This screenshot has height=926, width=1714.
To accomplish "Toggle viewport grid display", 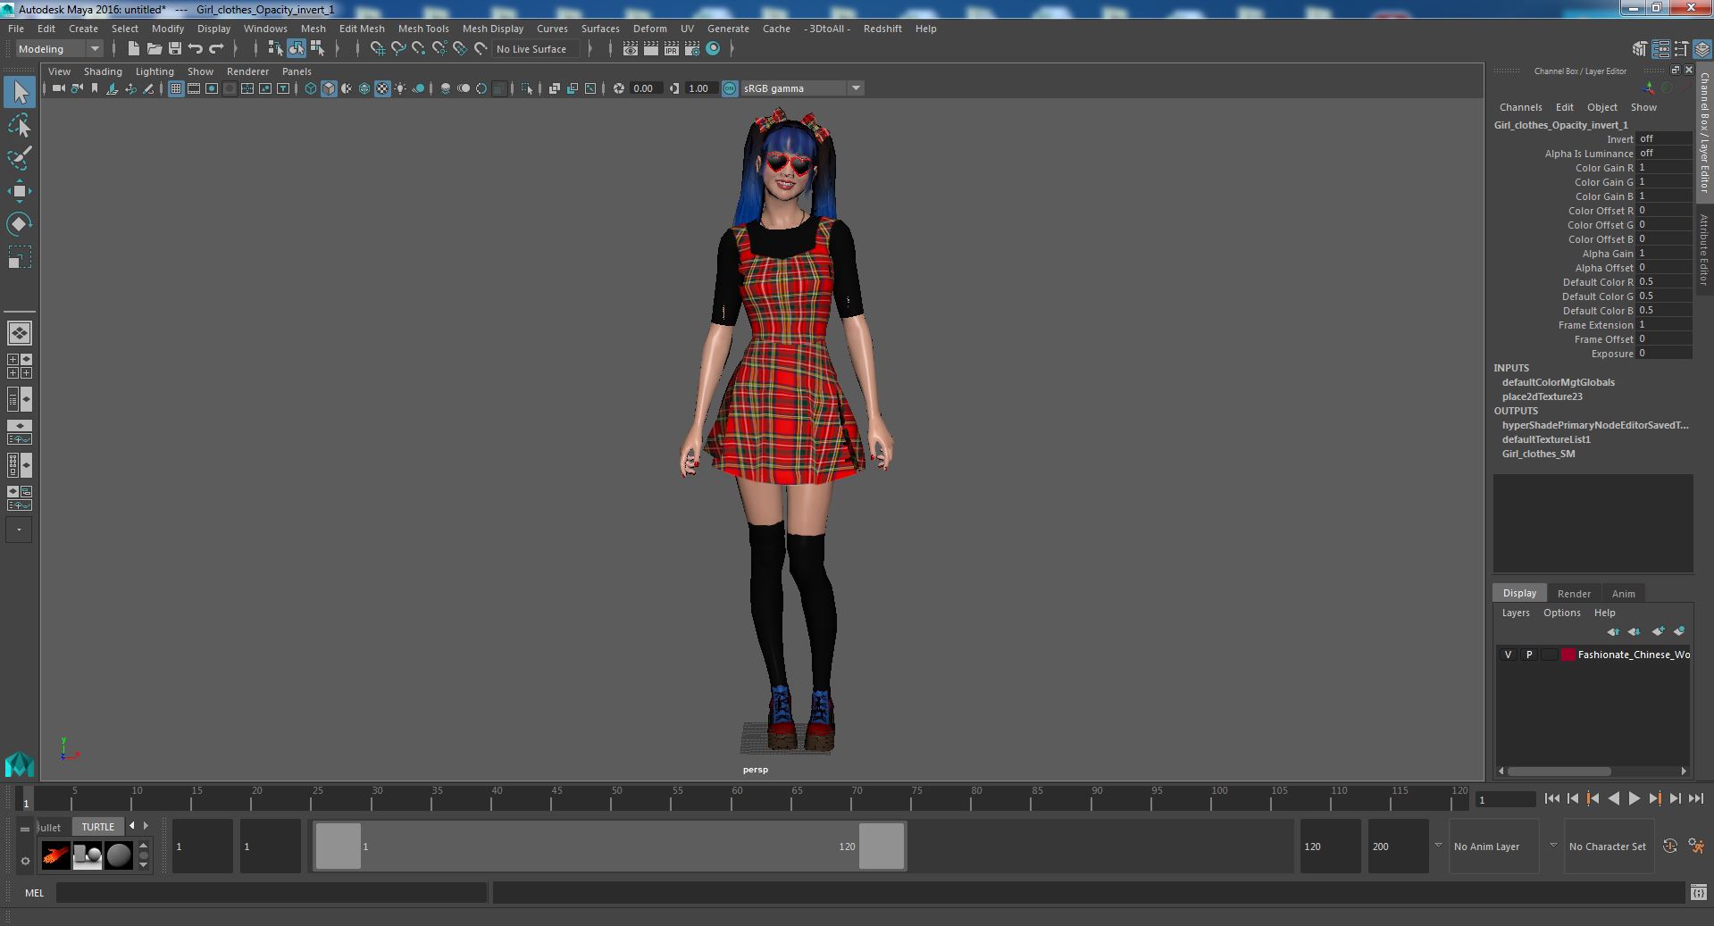I will coord(176,88).
